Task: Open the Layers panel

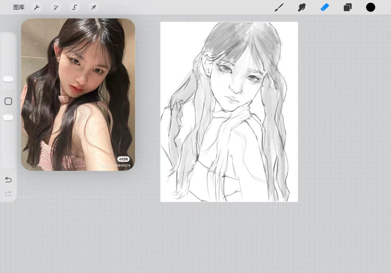Action: point(347,7)
